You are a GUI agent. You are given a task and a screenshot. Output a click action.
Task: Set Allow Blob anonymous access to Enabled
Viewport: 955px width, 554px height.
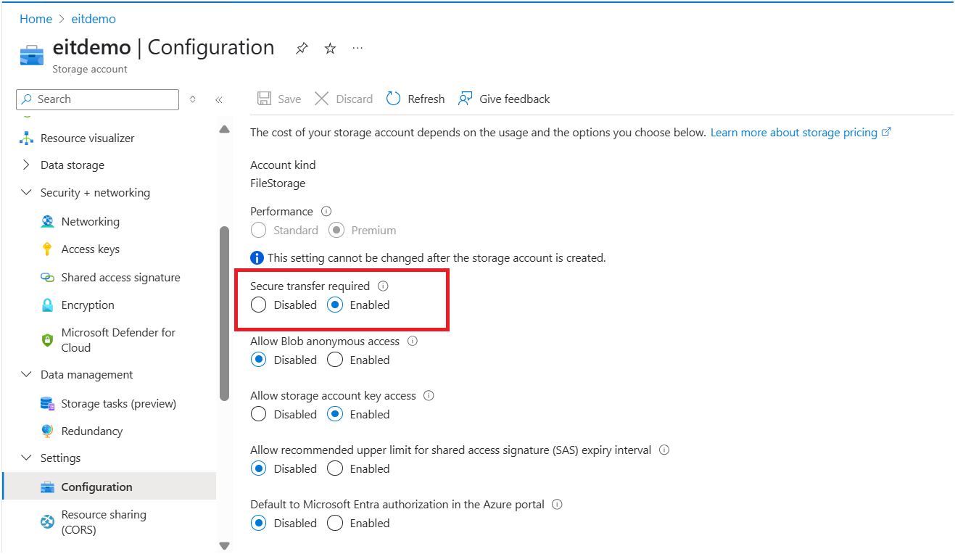tap(334, 360)
